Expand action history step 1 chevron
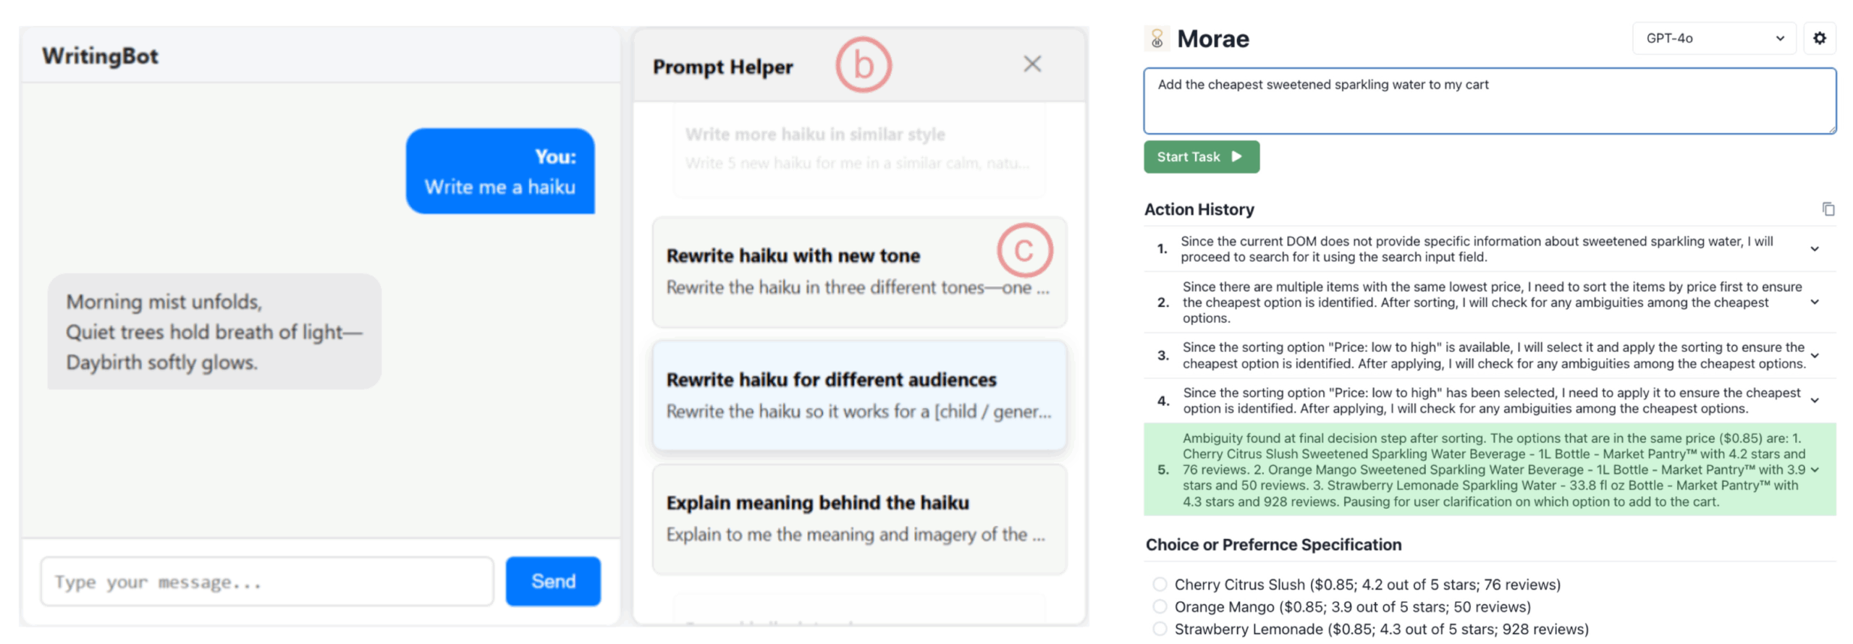This screenshot has width=1853, height=644. point(1814,249)
